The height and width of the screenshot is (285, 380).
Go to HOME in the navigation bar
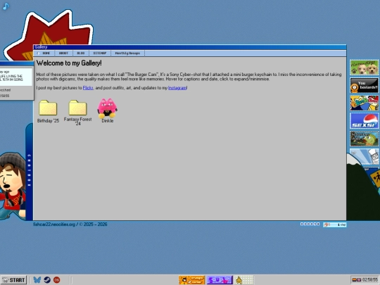click(x=46, y=53)
